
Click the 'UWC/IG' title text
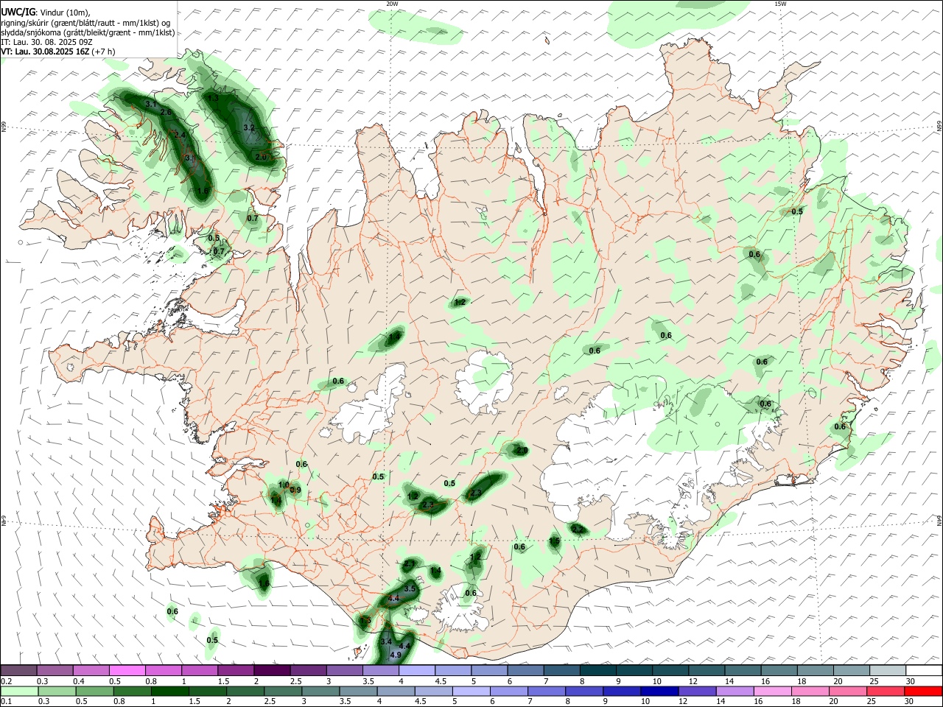click(x=18, y=12)
